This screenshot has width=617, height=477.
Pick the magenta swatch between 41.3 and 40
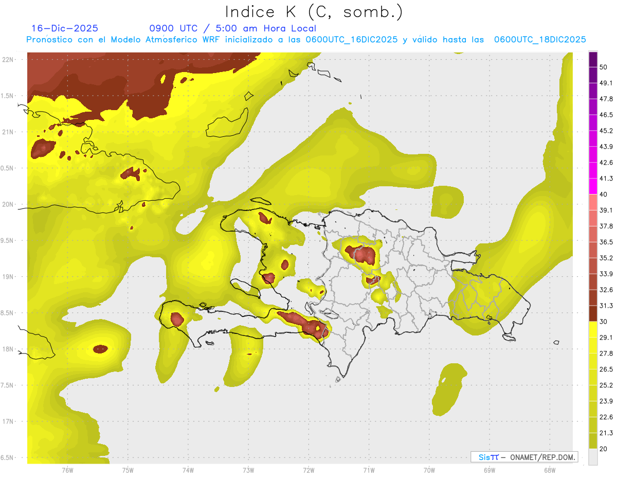click(x=593, y=186)
